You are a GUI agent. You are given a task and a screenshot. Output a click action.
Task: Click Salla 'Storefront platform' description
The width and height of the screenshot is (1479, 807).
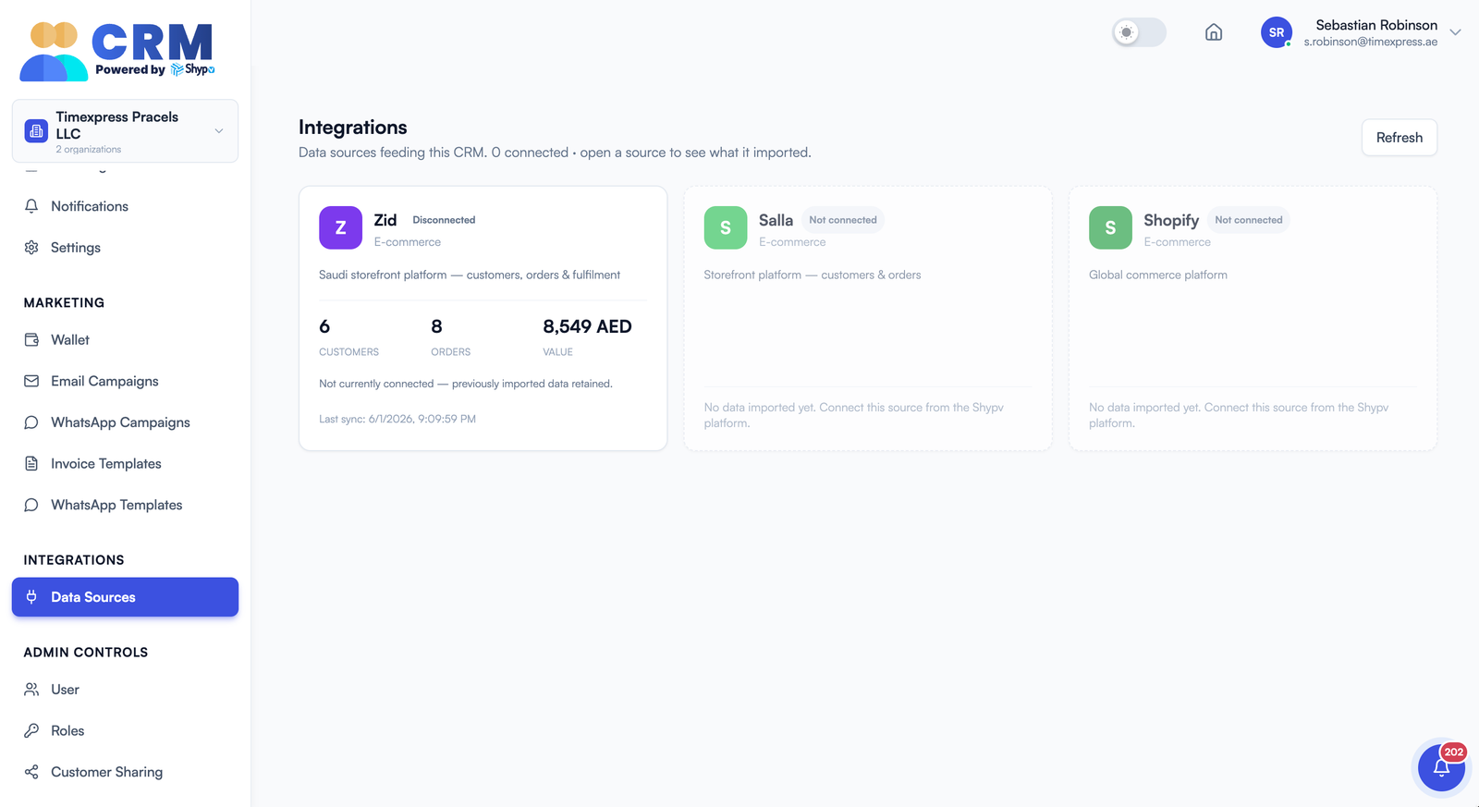(x=813, y=275)
